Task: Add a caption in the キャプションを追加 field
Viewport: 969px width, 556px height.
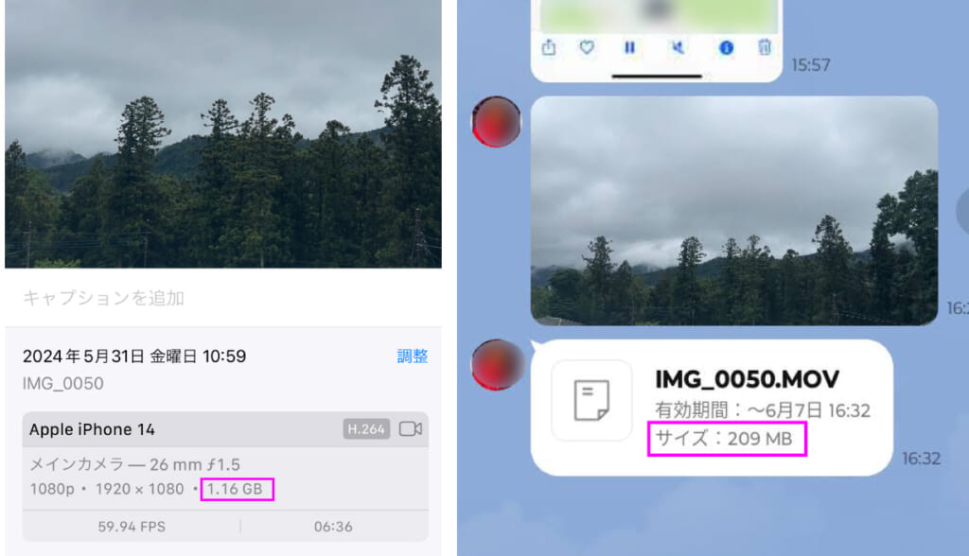Action: [x=223, y=298]
